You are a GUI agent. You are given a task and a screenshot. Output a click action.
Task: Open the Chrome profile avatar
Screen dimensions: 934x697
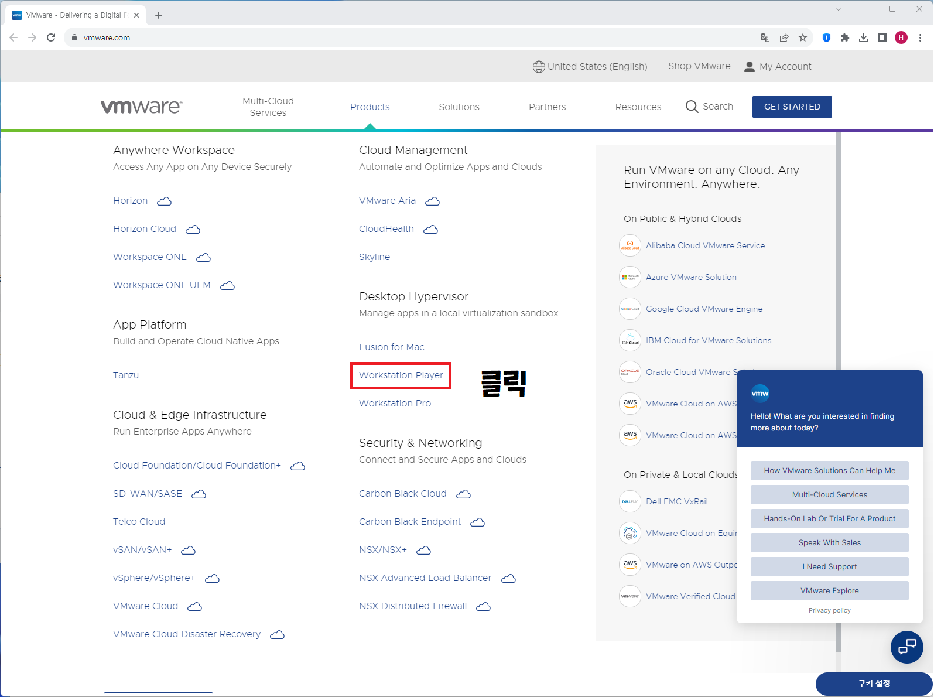901,37
